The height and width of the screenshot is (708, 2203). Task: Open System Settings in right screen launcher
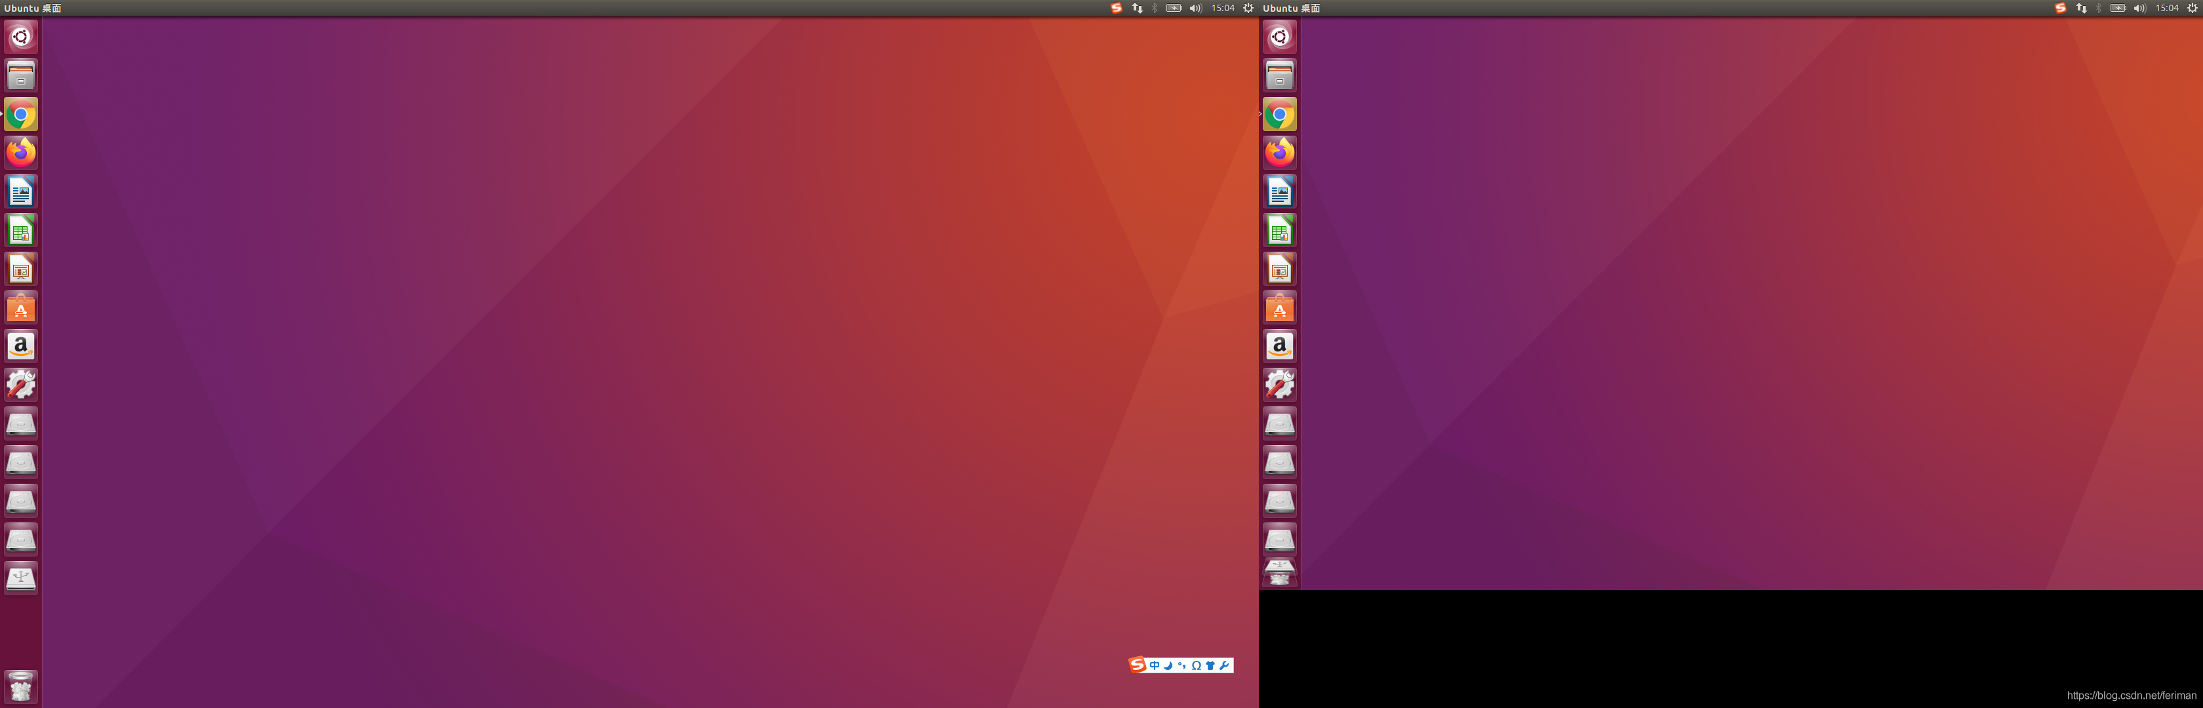tap(1279, 385)
